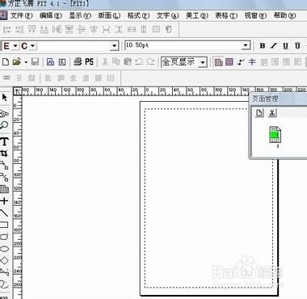Select the rounded rectangle tool

tap(4, 237)
